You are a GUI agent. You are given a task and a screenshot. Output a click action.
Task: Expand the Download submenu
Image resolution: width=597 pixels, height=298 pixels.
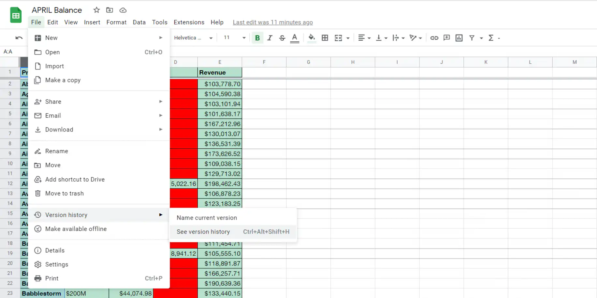point(99,129)
